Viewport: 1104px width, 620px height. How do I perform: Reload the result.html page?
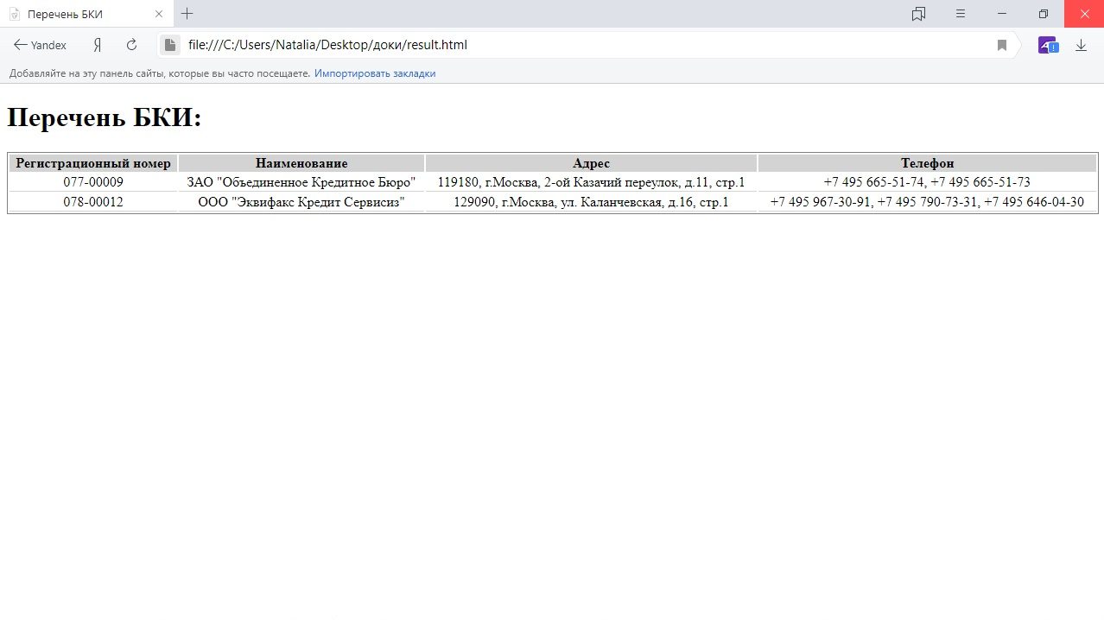[x=131, y=45]
